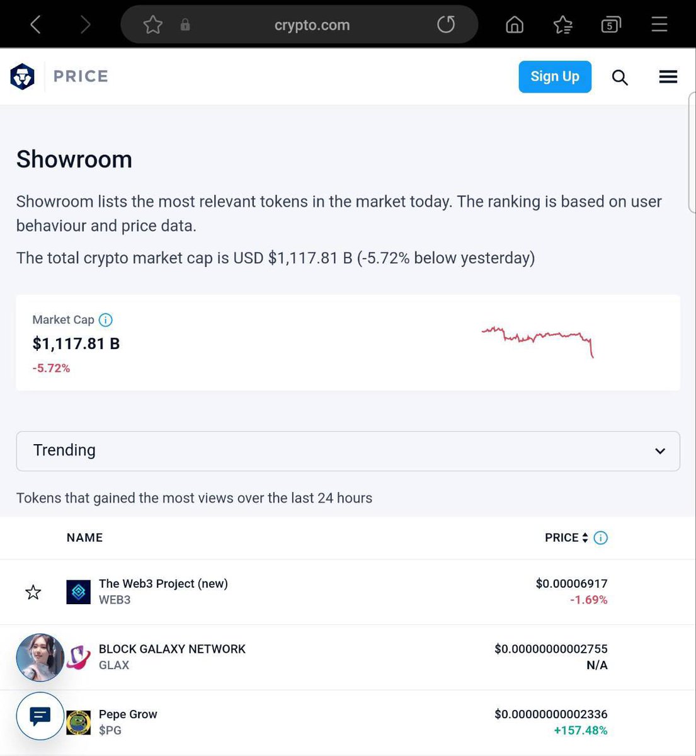Open the bookmarks list icon

(x=562, y=25)
